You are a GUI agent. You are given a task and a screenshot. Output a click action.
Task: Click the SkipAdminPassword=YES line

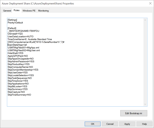tap(21, 61)
